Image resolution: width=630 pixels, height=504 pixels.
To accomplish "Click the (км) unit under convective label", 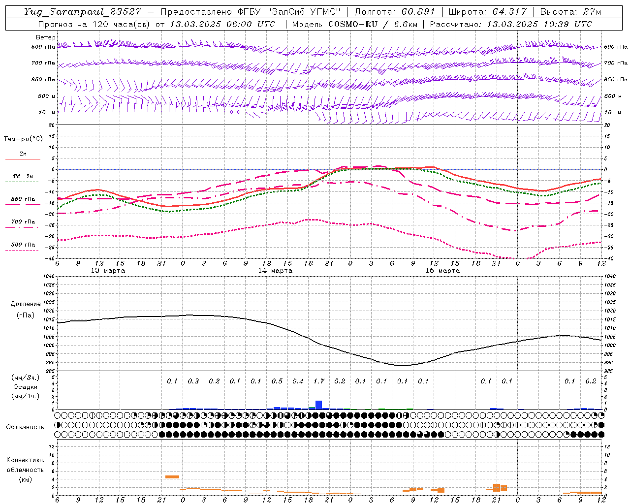I will tap(25, 479).
